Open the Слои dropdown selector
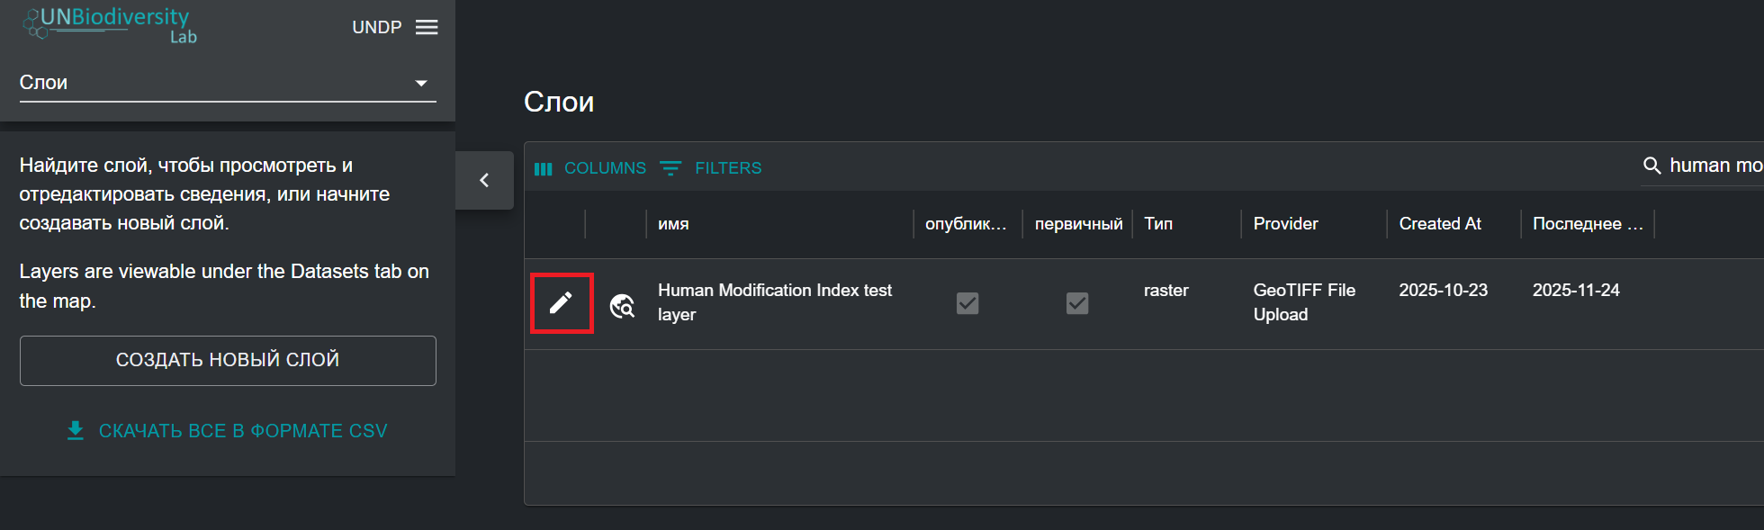Viewport: 1764px width, 530px height. coord(228,83)
